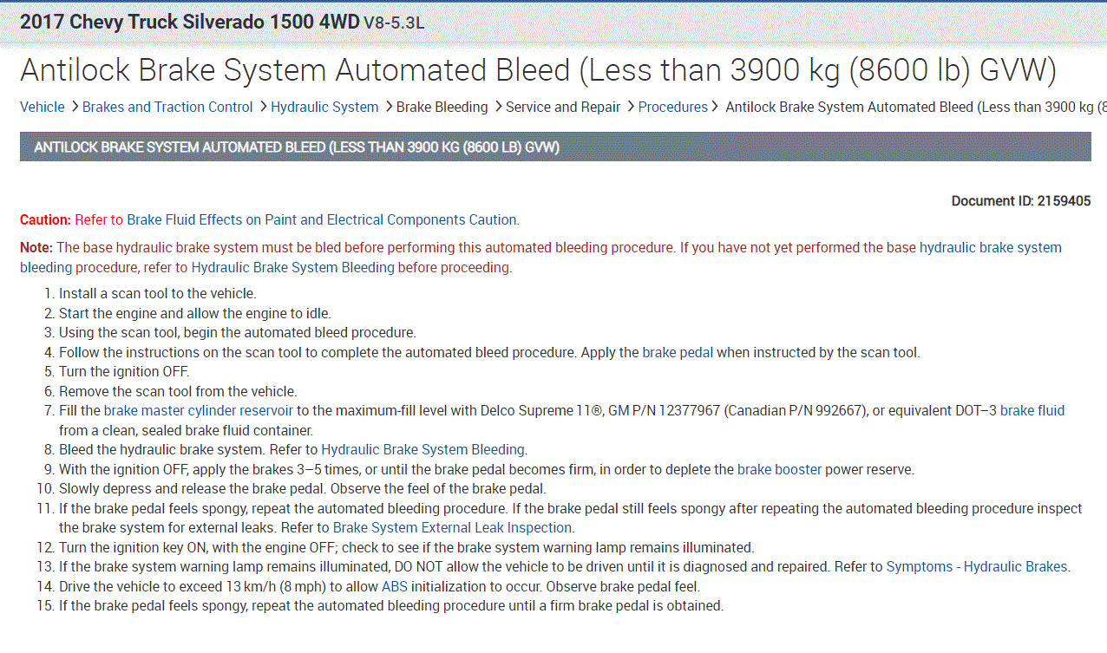1107x653 pixels.
Task: Open Hydraulic Brake System Bleeding link in the Note
Action: pos(292,267)
